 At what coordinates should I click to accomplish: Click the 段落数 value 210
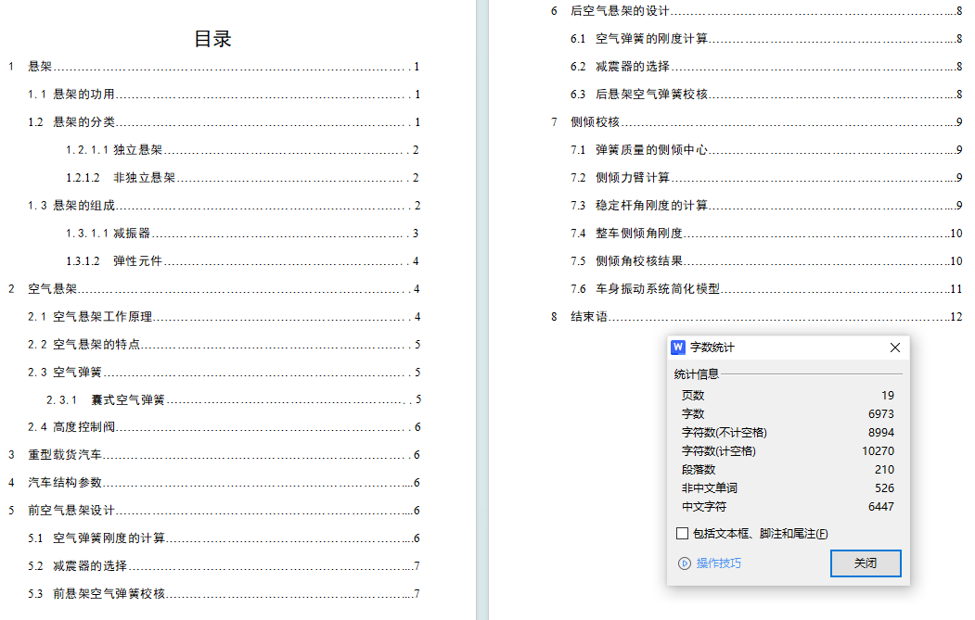[x=884, y=470]
